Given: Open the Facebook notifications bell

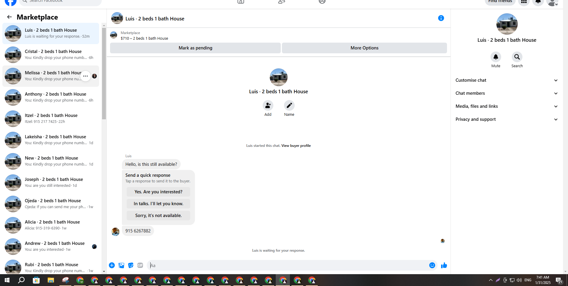Looking at the screenshot, I should click(x=538, y=2).
